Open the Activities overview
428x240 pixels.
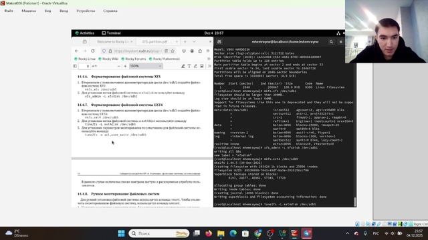(x=85, y=33)
